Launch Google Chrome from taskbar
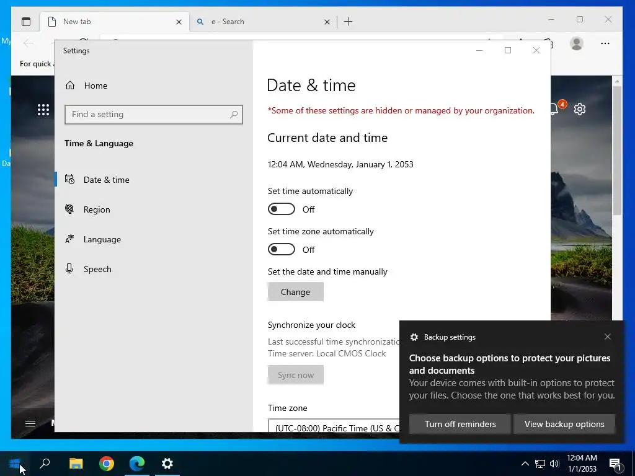This screenshot has height=476, width=635. tap(107, 464)
